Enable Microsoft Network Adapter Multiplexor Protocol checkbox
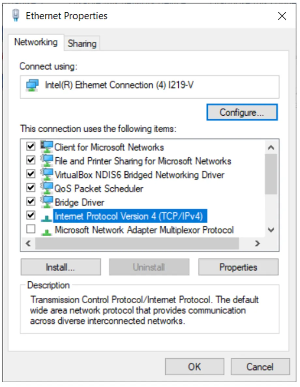Image resolution: width=300 pixels, height=387 pixels. click(31, 229)
